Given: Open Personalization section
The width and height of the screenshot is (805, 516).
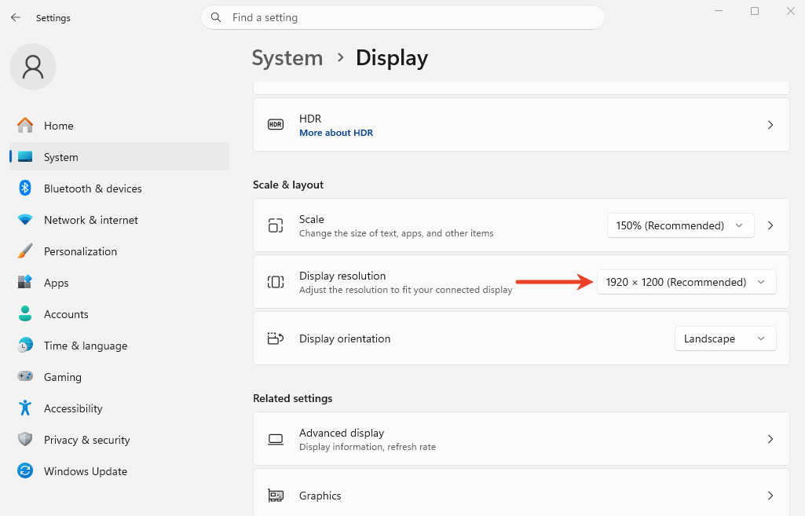Looking at the screenshot, I should click(119, 251).
